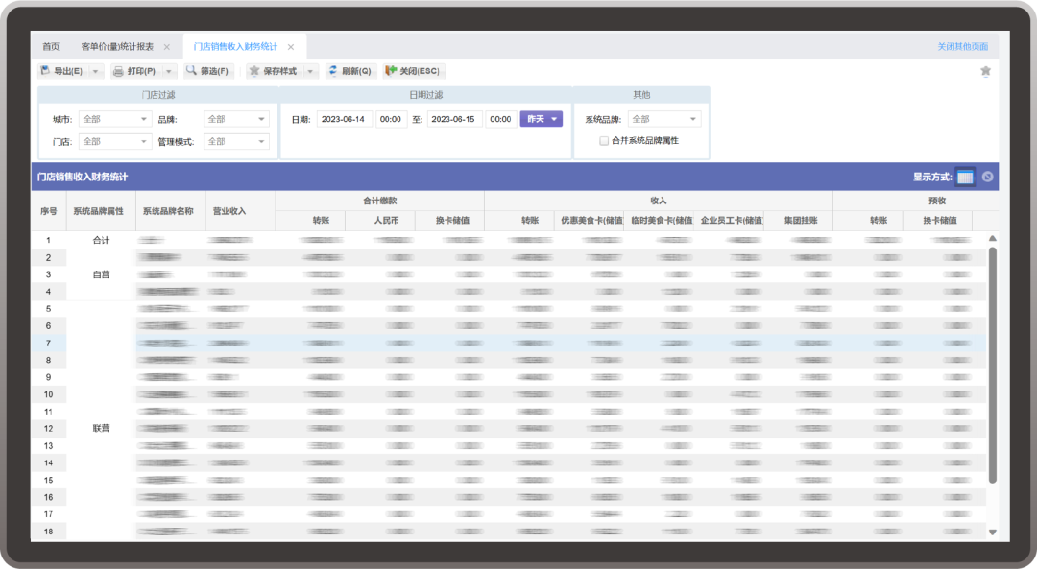Open the 门店 dropdown
The height and width of the screenshot is (569, 1037).
pos(115,141)
